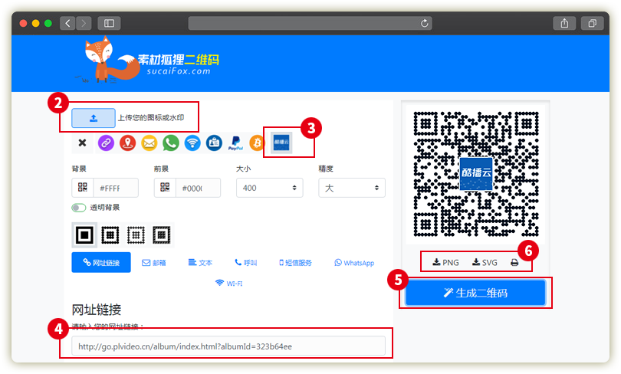The height and width of the screenshot is (374, 621).
Task: Select the blue WiFi logo icon
Action: click(192, 143)
